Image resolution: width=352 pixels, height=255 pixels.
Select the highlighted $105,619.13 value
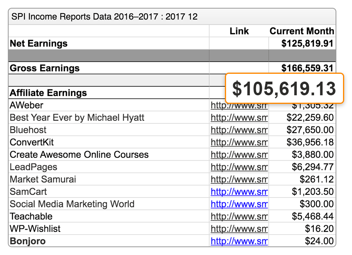click(284, 88)
